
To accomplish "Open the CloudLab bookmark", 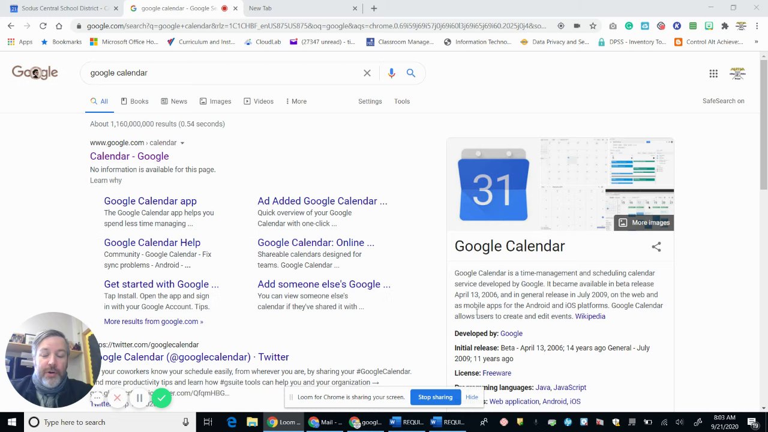I will coord(263,42).
